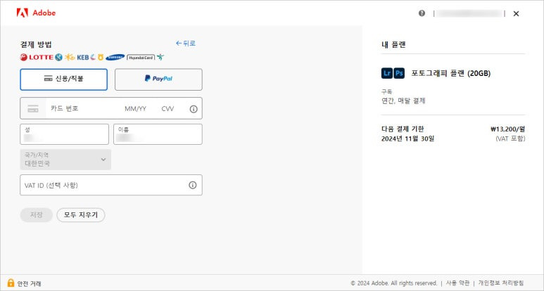The height and width of the screenshot is (291, 544).
Task: Click the 결제 방법 heading
Action: 36,44
